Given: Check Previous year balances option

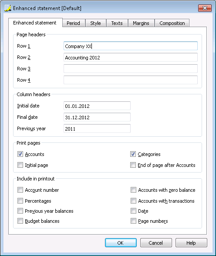Looking at the screenshot, I should [20, 211].
